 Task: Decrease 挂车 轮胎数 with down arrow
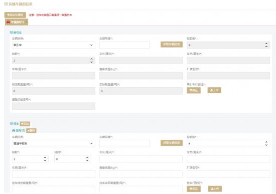(266, 145)
